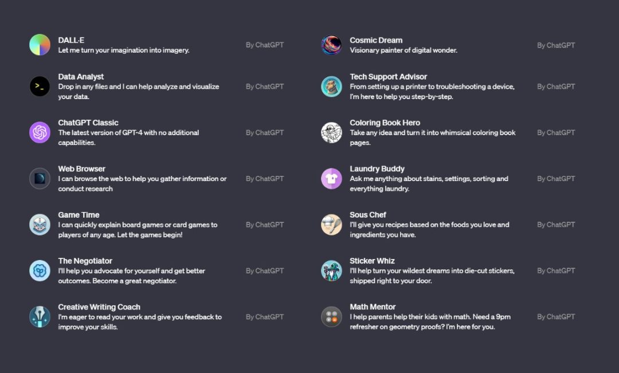Viewport: 619px width, 373px height.
Task: Click the Web Browser globe icon
Action: [40, 178]
